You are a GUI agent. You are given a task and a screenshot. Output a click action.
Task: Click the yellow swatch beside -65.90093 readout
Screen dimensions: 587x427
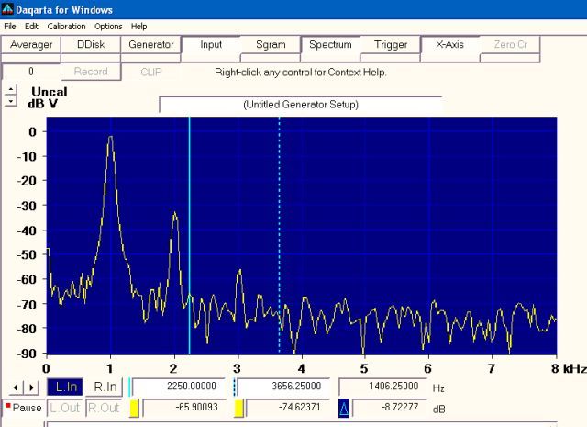point(134,408)
